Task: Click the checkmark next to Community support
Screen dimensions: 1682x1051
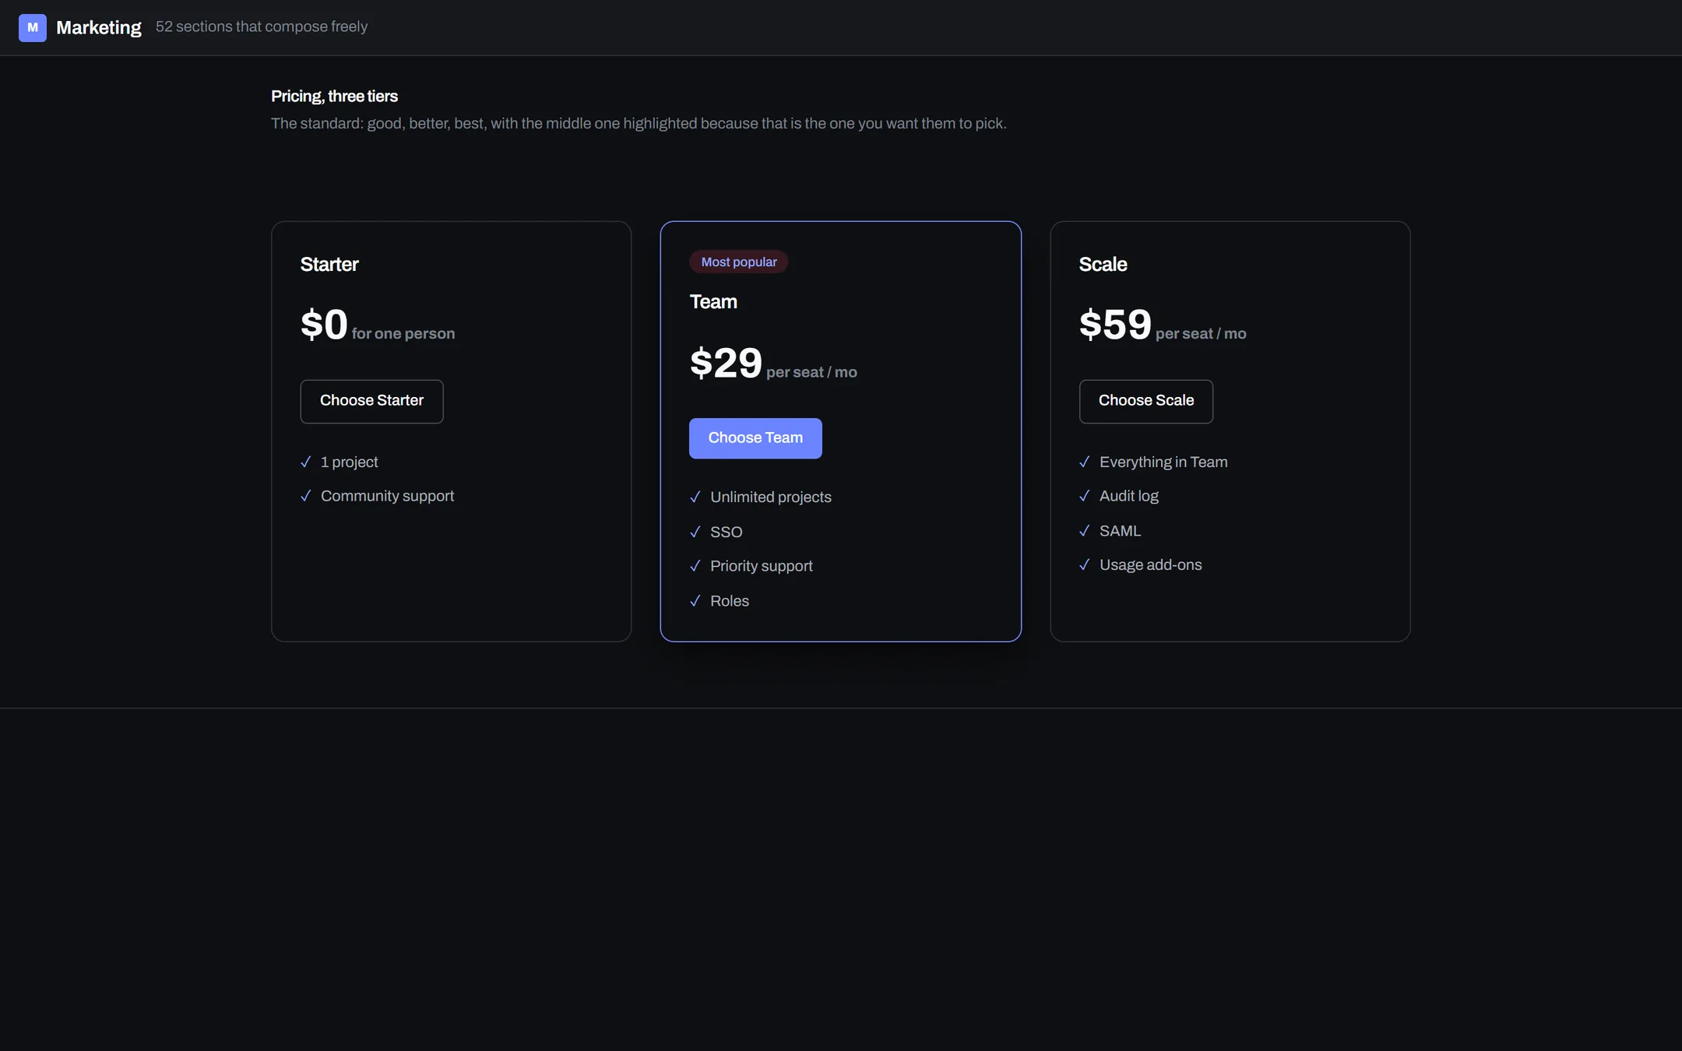Action: coord(306,496)
